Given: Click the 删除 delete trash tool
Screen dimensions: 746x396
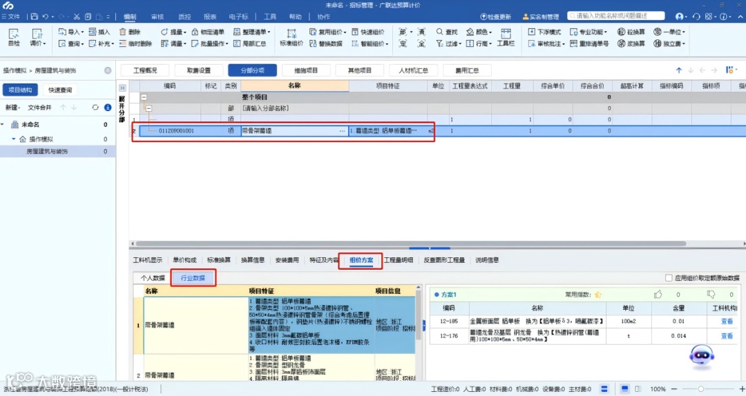Looking at the screenshot, I should click(130, 32).
